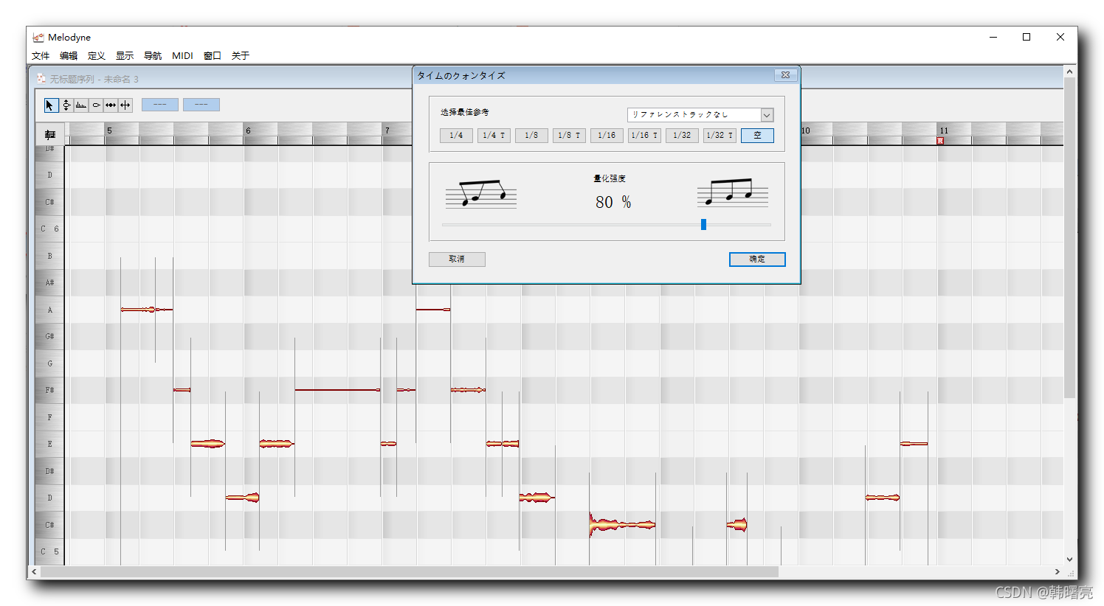Click 取消 to cancel quantize

(x=457, y=260)
